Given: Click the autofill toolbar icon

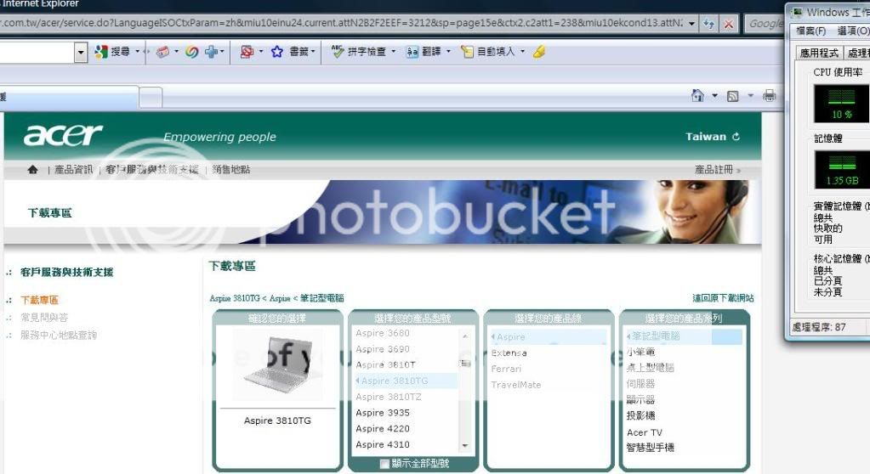Looking at the screenshot, I should (467, 52).
